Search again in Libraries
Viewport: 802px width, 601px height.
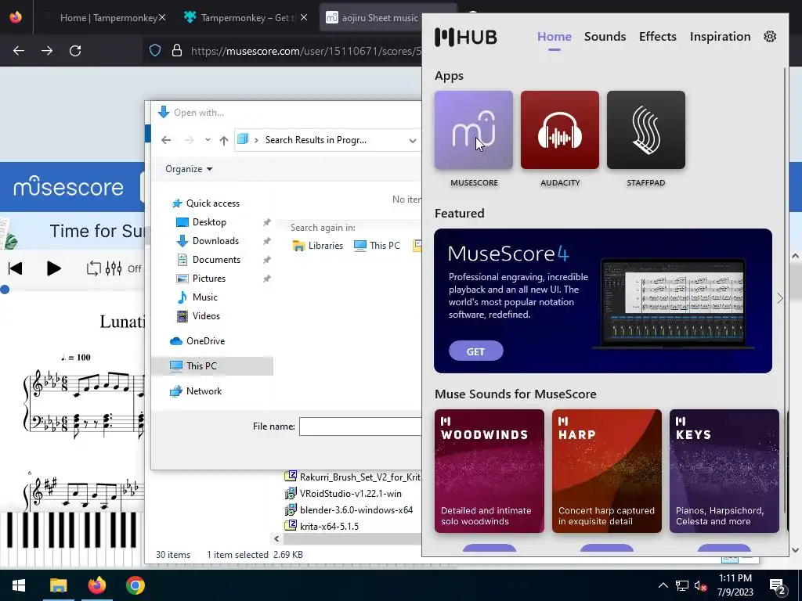[318, 245]
